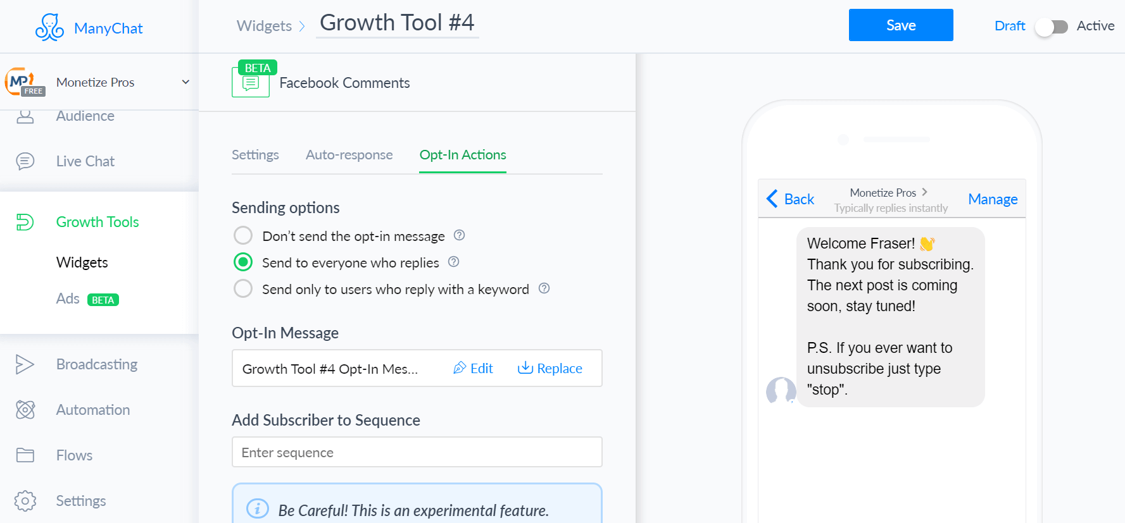Image resolution: width=1125 pixels, height=523 pixels.
Task: Click the Widgets breadcrumb link
Action: point(264,26)
